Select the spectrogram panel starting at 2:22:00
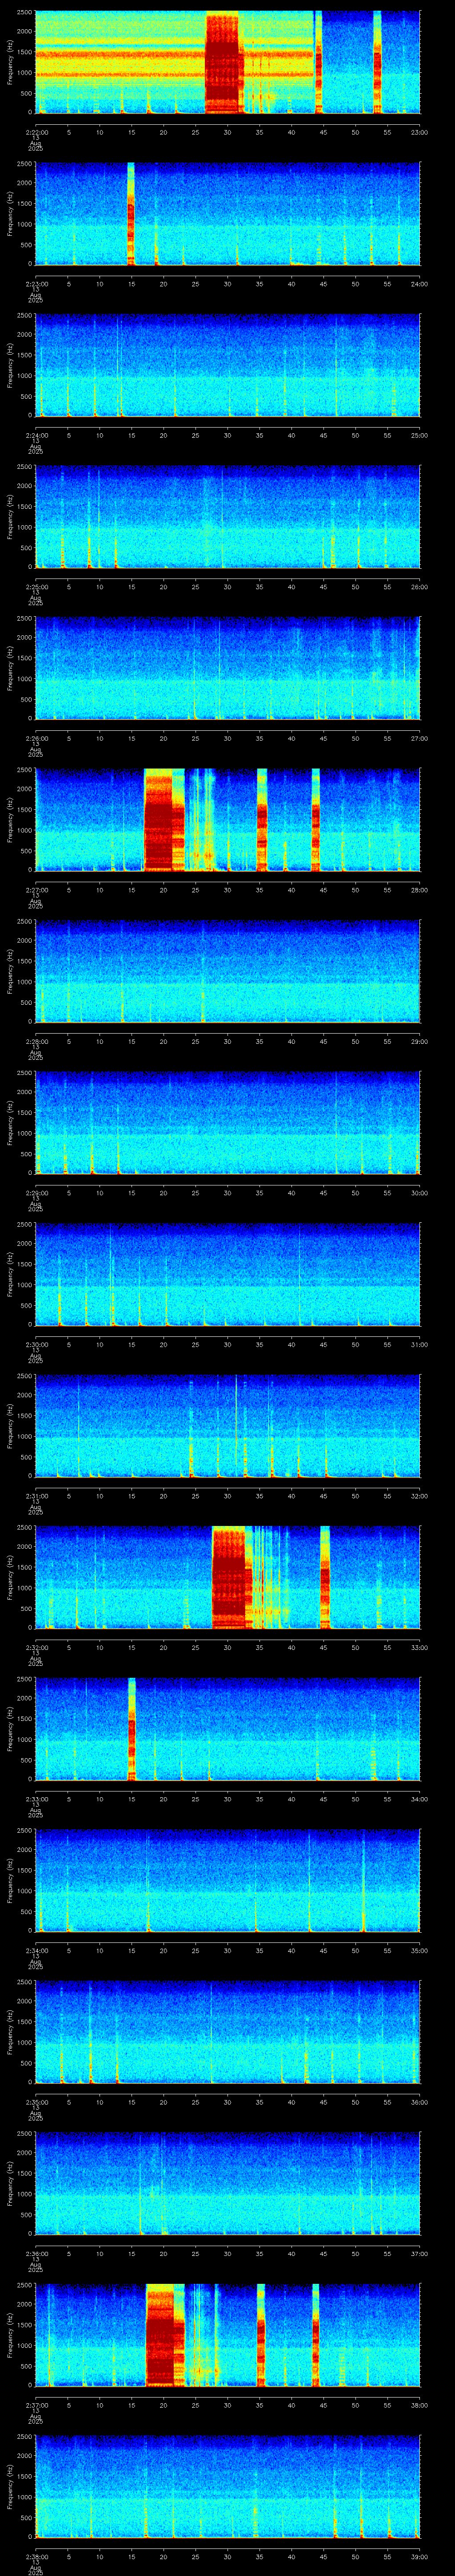 [x=227, y=63]
